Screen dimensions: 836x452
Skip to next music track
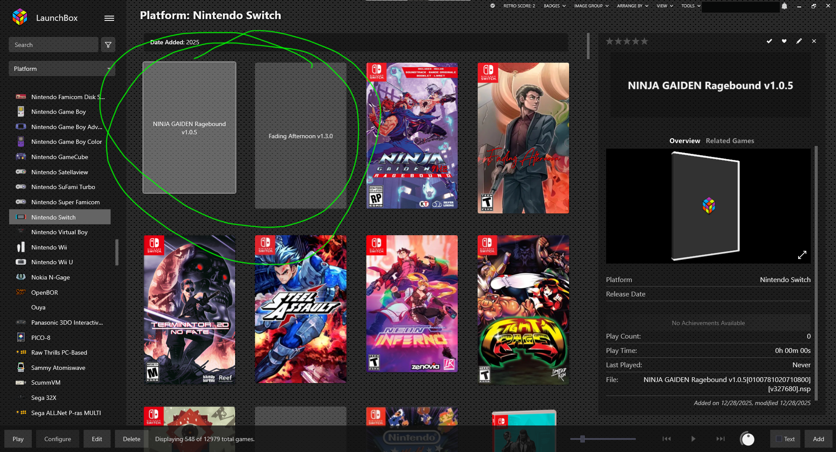pyautogui.click(x=720, y=439)
